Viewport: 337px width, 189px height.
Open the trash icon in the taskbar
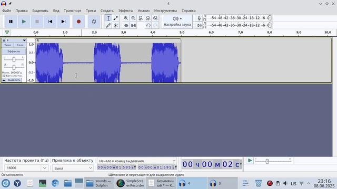pos(259,183)
